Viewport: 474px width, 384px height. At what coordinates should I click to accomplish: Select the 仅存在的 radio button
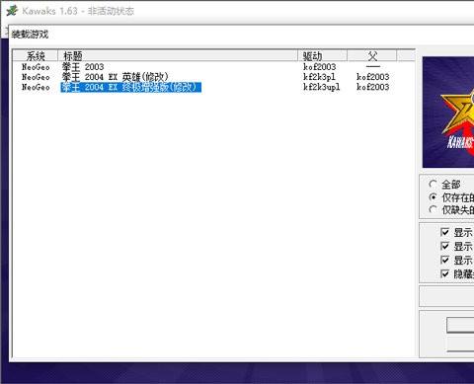(434, 197)
